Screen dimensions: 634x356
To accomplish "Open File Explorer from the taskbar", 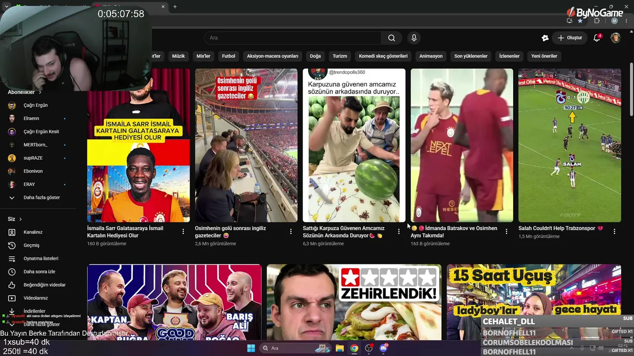I will point(340,348).
